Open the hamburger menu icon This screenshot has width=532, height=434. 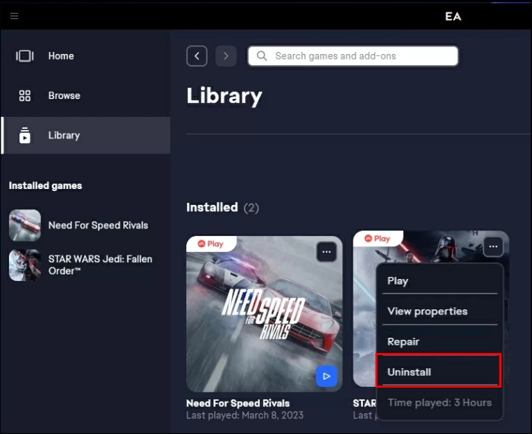tap(15, 16)
